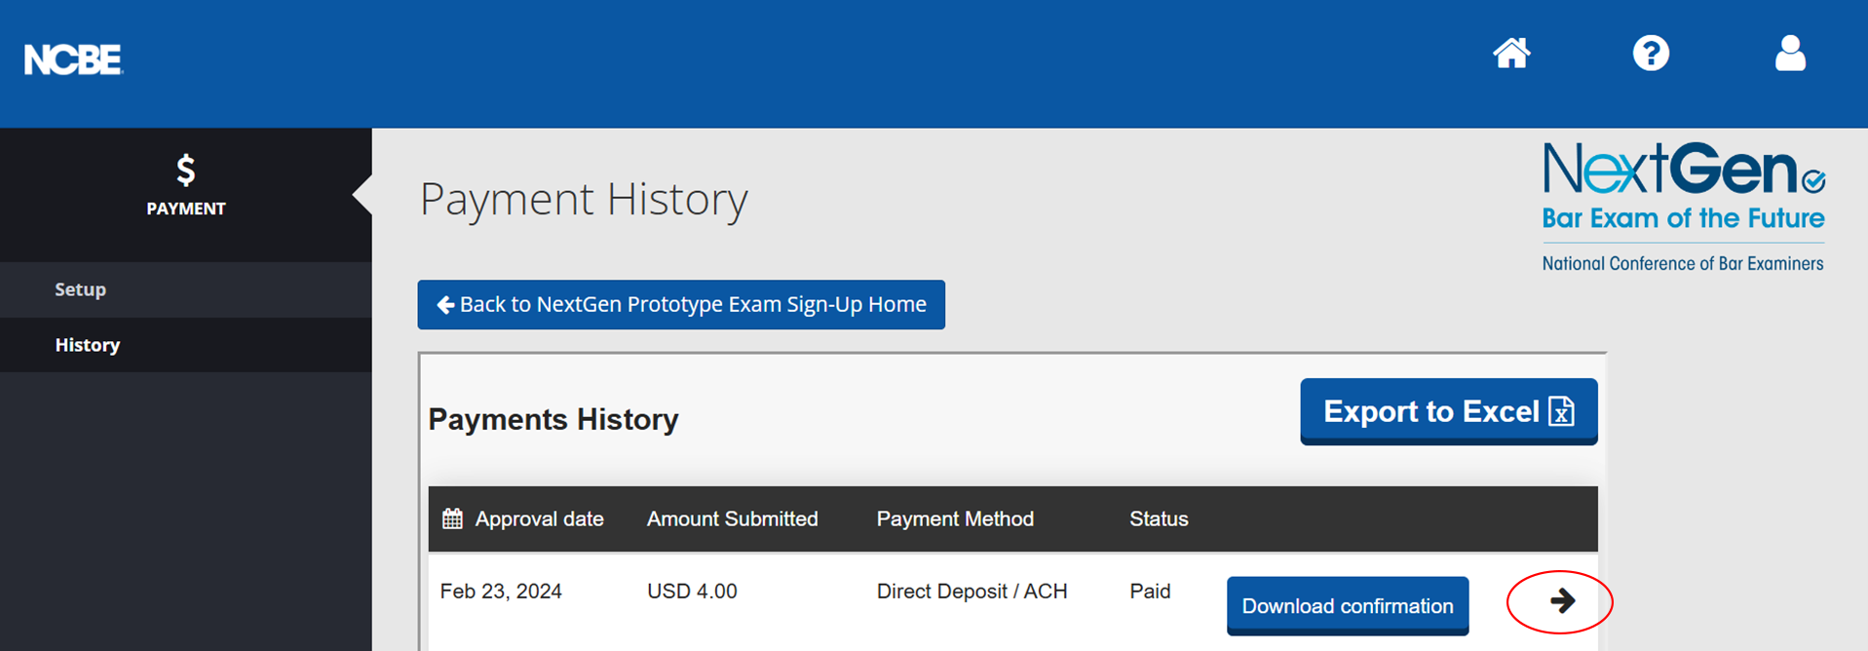Click the Approval date column header
This screenshot has width=1868, height=651.
coord(539,518)
